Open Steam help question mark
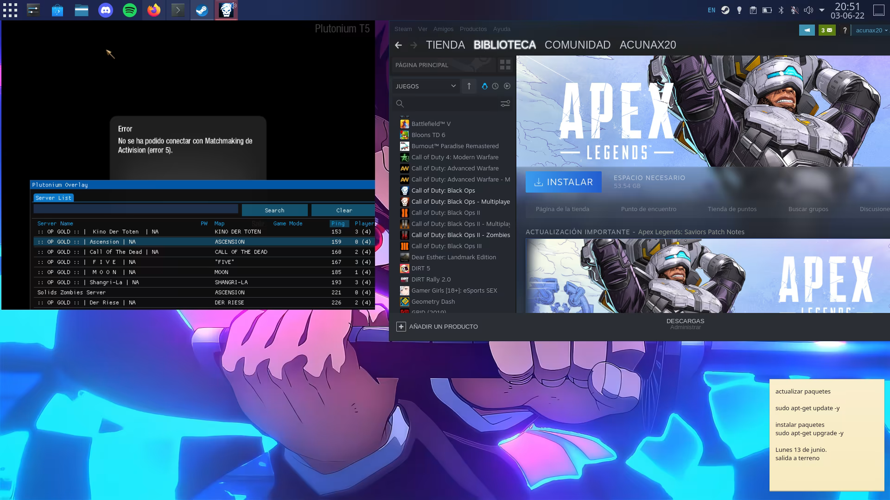Image resolution: width=890 pixels, height=500 pixels. pyautogui.click(x=845, y=30)
